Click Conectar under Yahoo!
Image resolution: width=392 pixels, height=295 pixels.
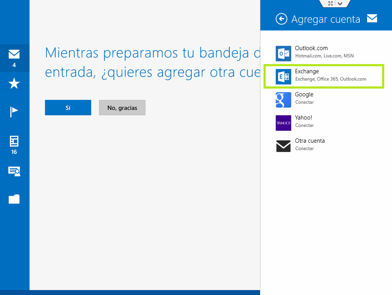click(304, 126)
